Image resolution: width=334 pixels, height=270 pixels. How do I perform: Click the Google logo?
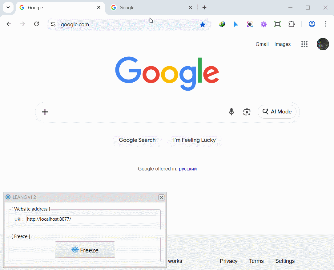[x=167, y=73]
